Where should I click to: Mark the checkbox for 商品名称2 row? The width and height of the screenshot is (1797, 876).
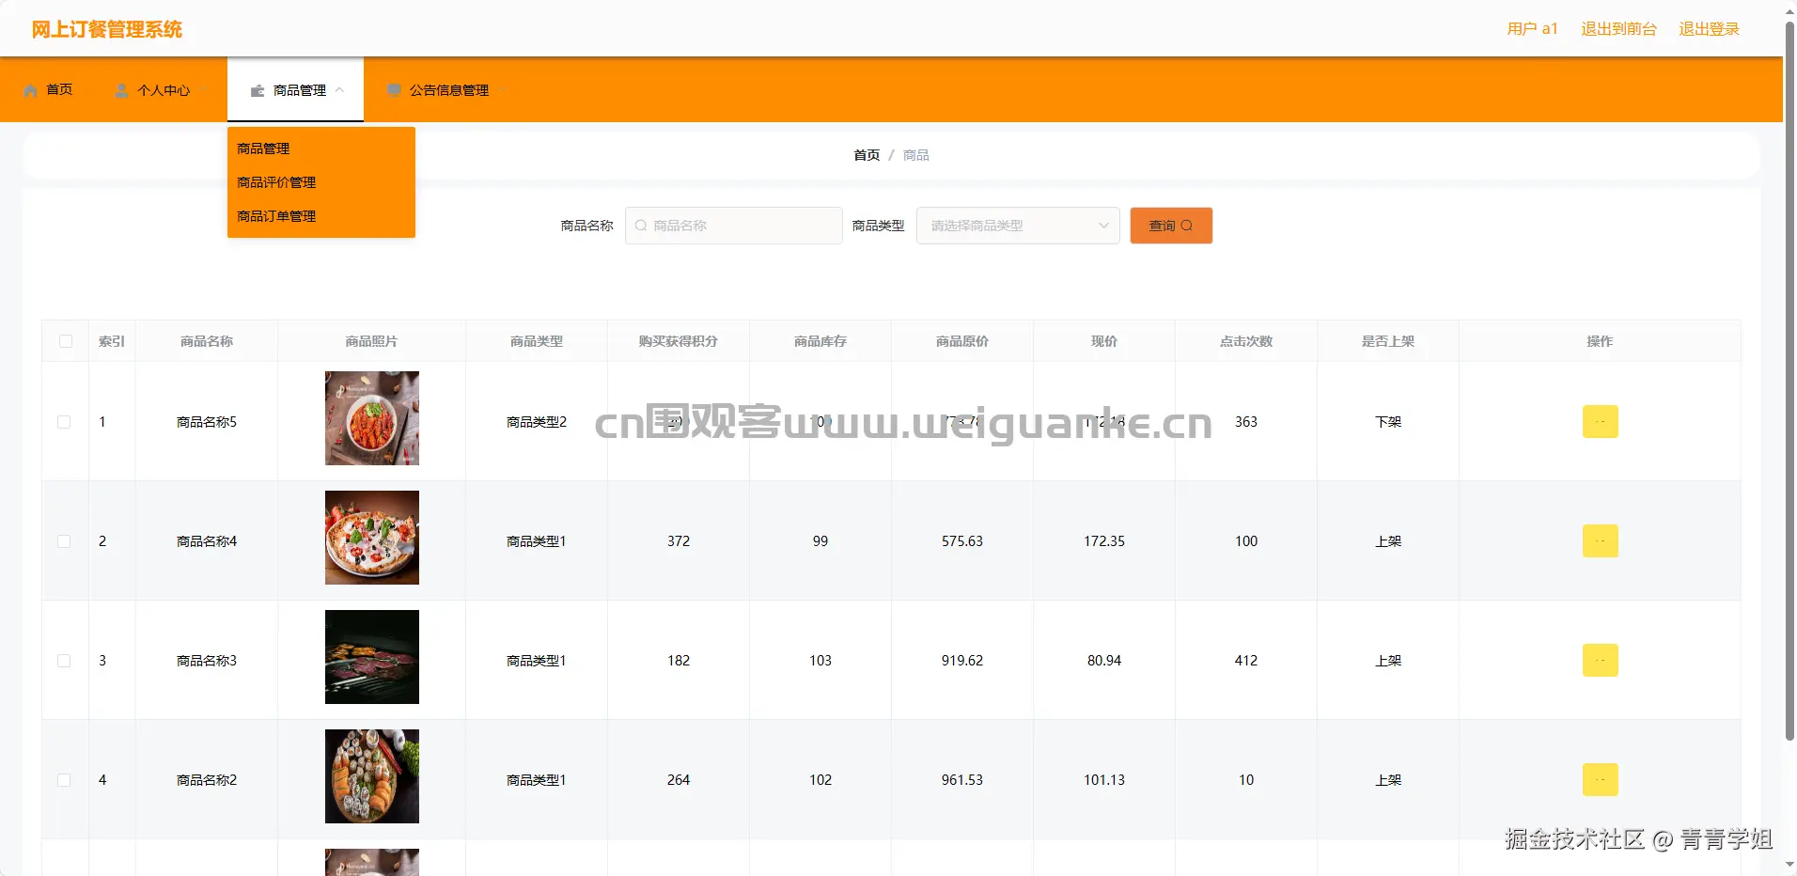[64, 780]
